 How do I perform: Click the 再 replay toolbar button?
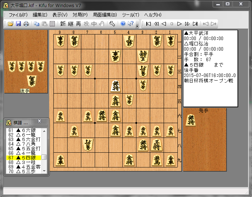[x=78, y=24]
